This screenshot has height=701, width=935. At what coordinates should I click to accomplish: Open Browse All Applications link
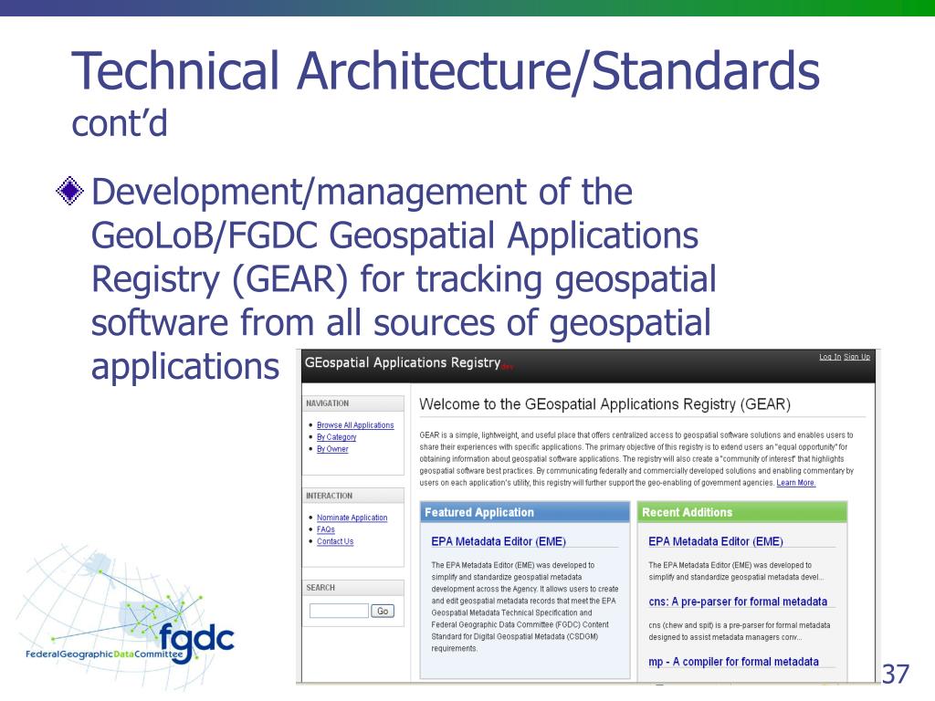click(x=355, y=425)
